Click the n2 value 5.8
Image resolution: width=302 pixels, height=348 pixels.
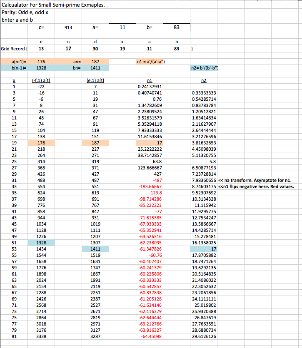pyautogui.click(x=204, y=162)
